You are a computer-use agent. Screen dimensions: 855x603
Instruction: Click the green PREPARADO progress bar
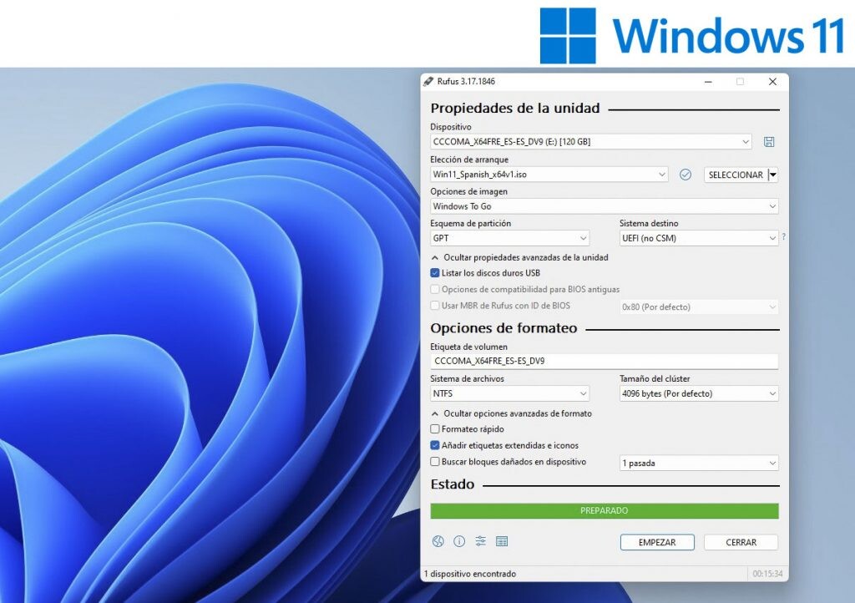coord(603,510)
